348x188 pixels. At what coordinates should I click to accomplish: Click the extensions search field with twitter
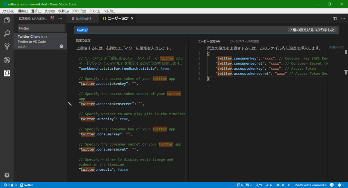coord(41,28)
